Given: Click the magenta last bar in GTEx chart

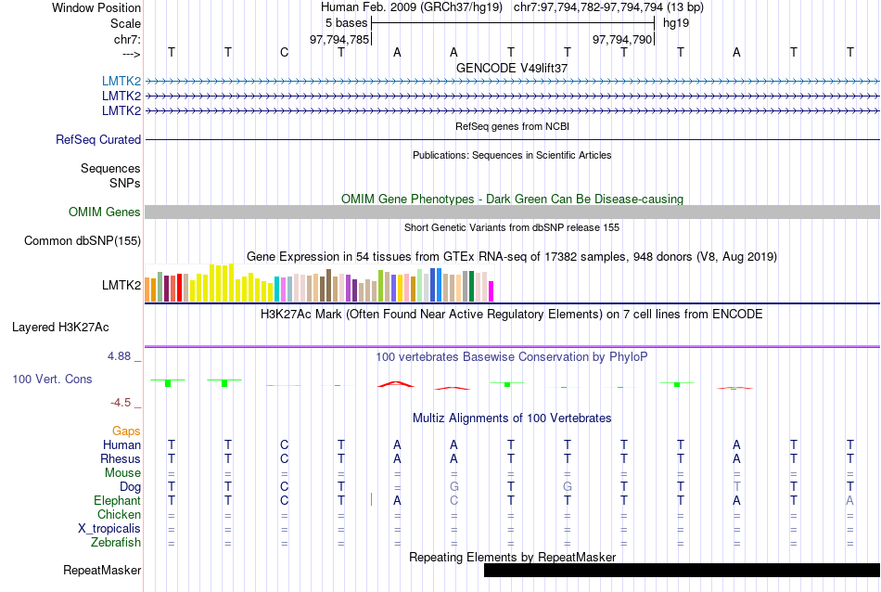Looking at the screenshot, I should [x=491, y=291].
